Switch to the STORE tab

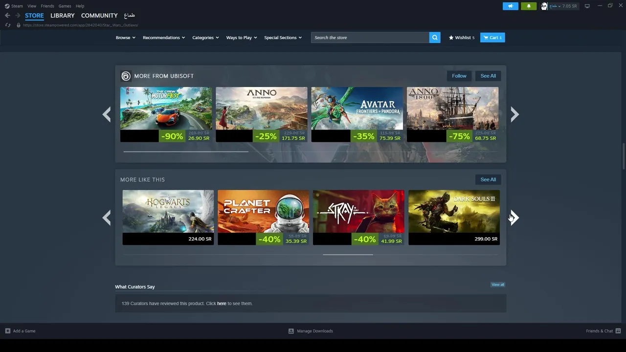(34, 16)
